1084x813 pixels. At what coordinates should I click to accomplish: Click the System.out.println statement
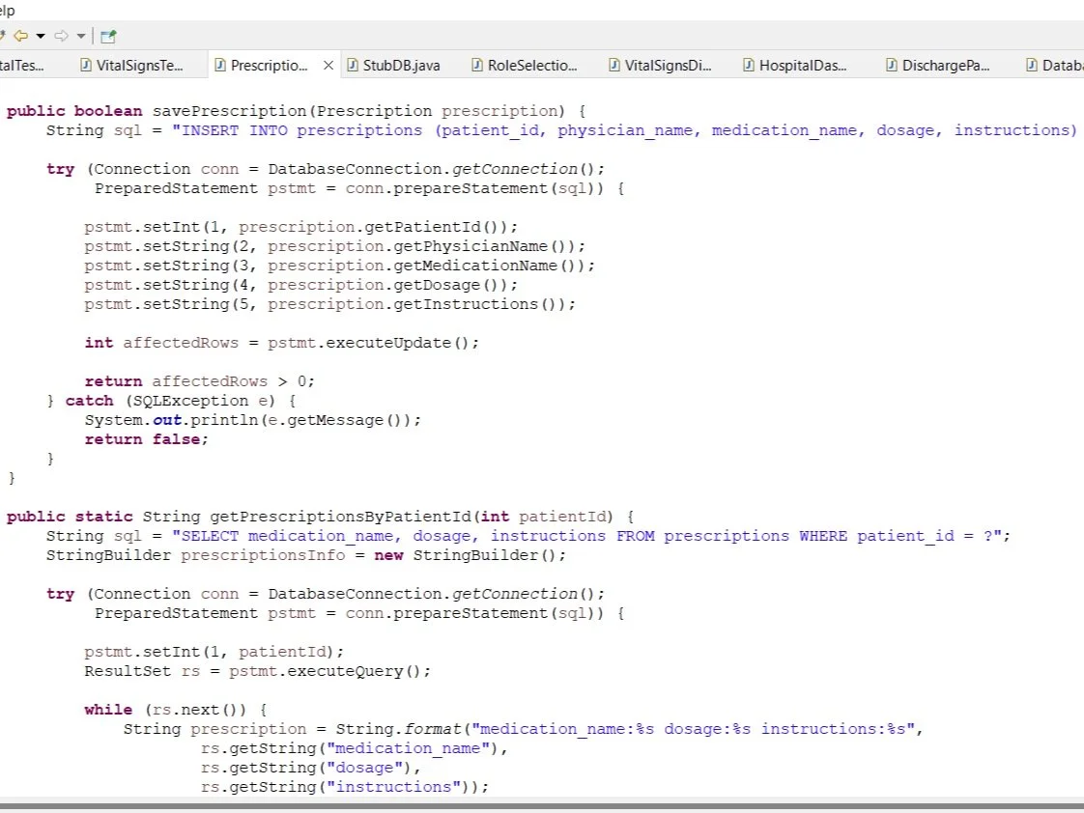(252, 421)
